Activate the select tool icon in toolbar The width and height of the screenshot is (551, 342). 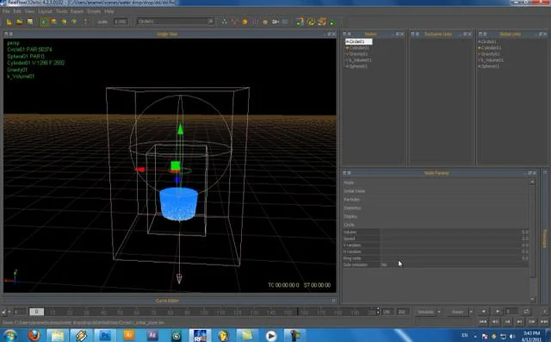[x=44, y=22]
